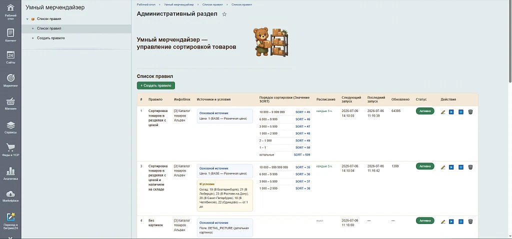Screen dimensions: 512x239
Task: Pause rule 1 with pause icon
Action: [x=460, y=112]
